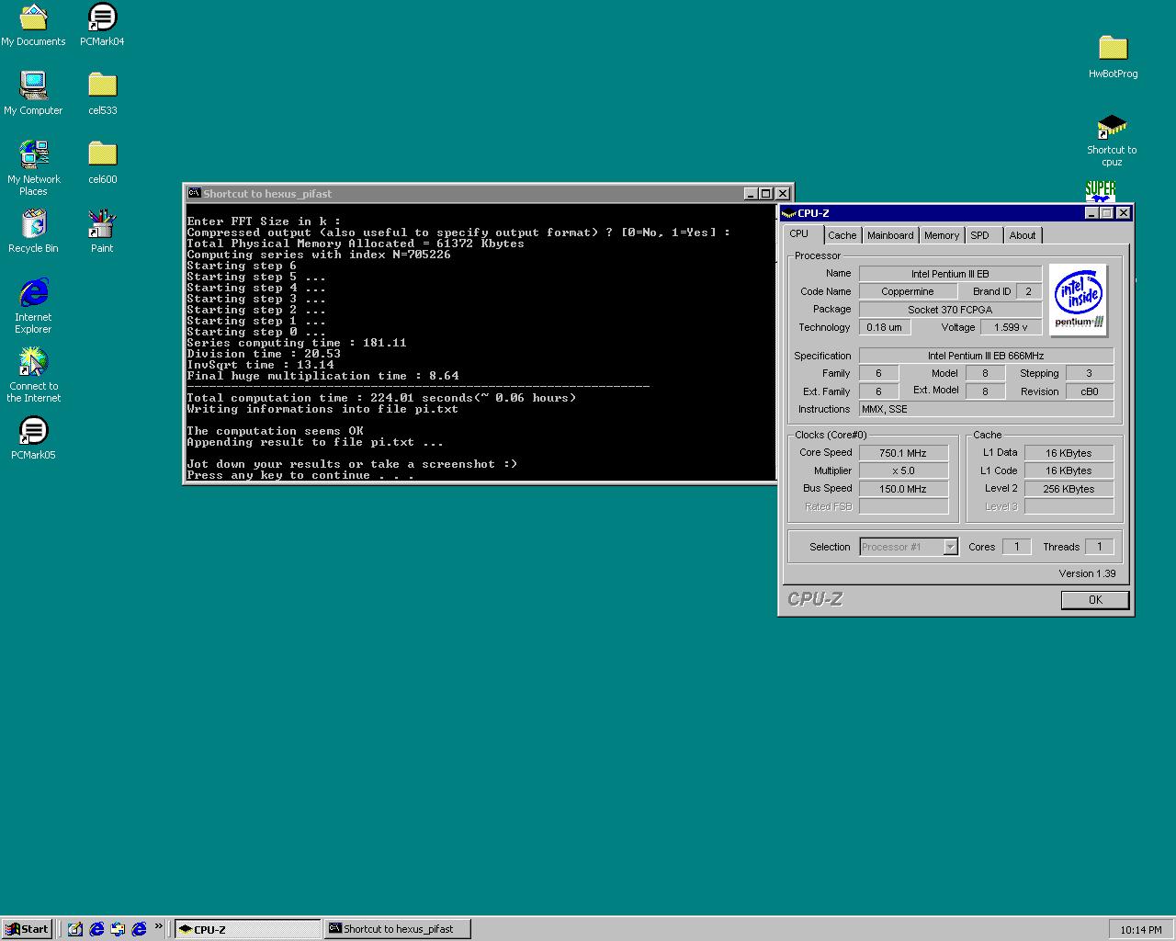Click the OK button in CPU-Z

pyautogui.click(x=1095, y=599)
